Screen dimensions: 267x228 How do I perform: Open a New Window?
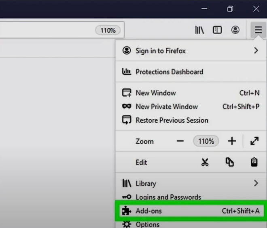coord(191,93)
